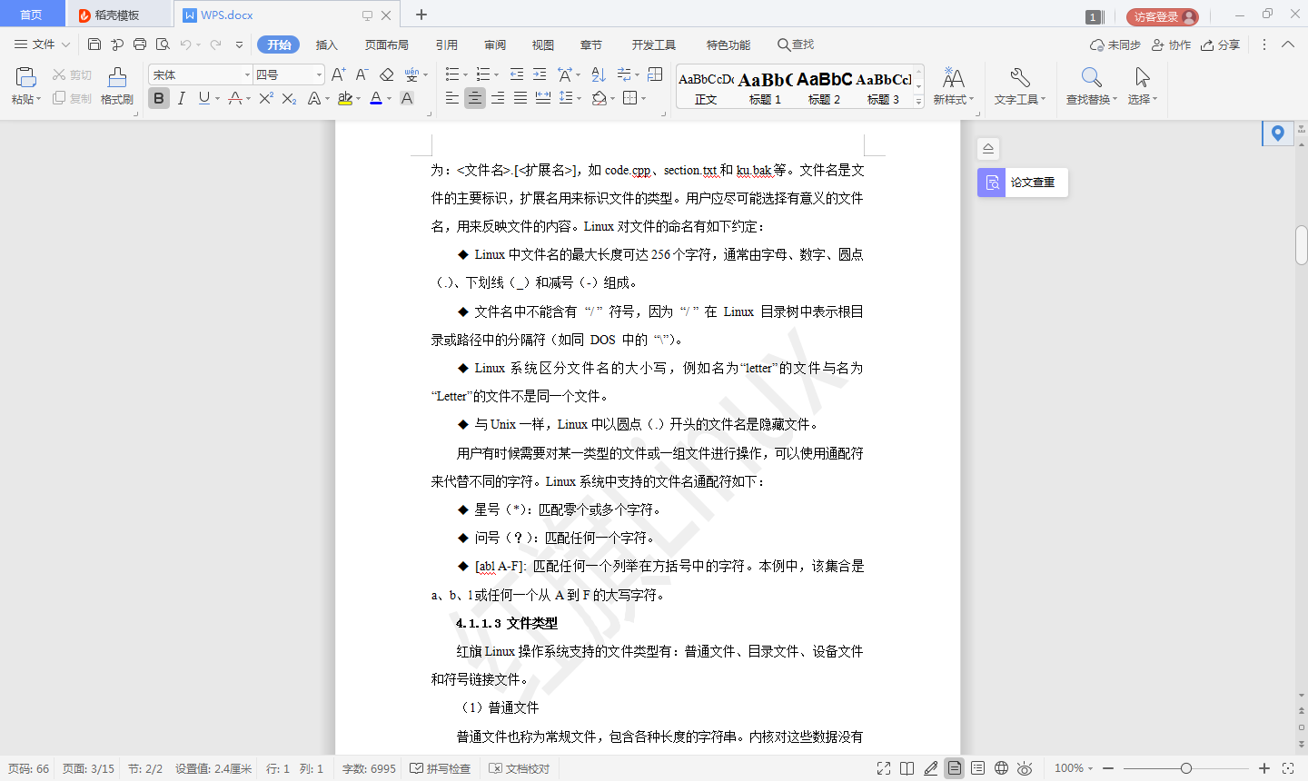
Task: Open the 视图 (View) tab
Action: click(x=543, y=44)
